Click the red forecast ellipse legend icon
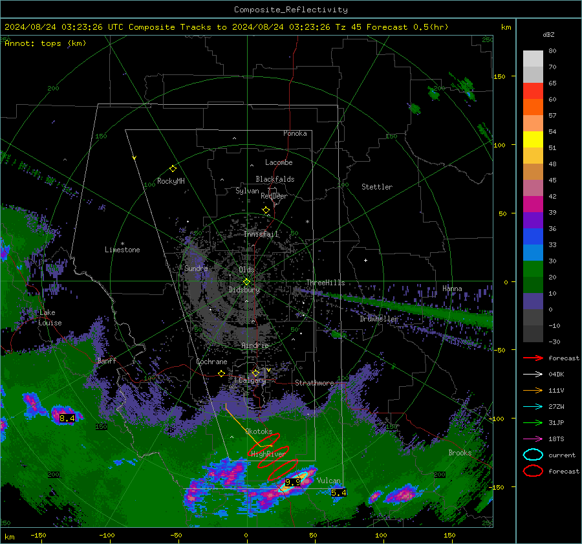582x544 pixels. click(x=533, y=471)
